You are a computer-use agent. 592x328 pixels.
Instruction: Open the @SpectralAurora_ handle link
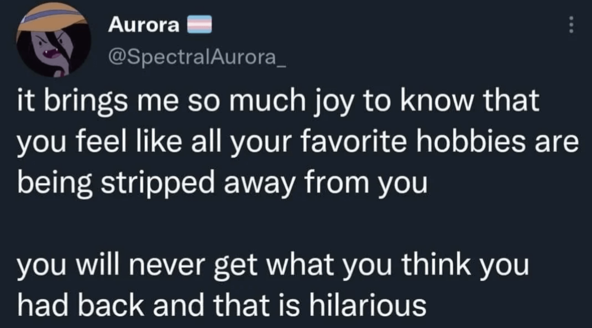(x=197, y=57)
